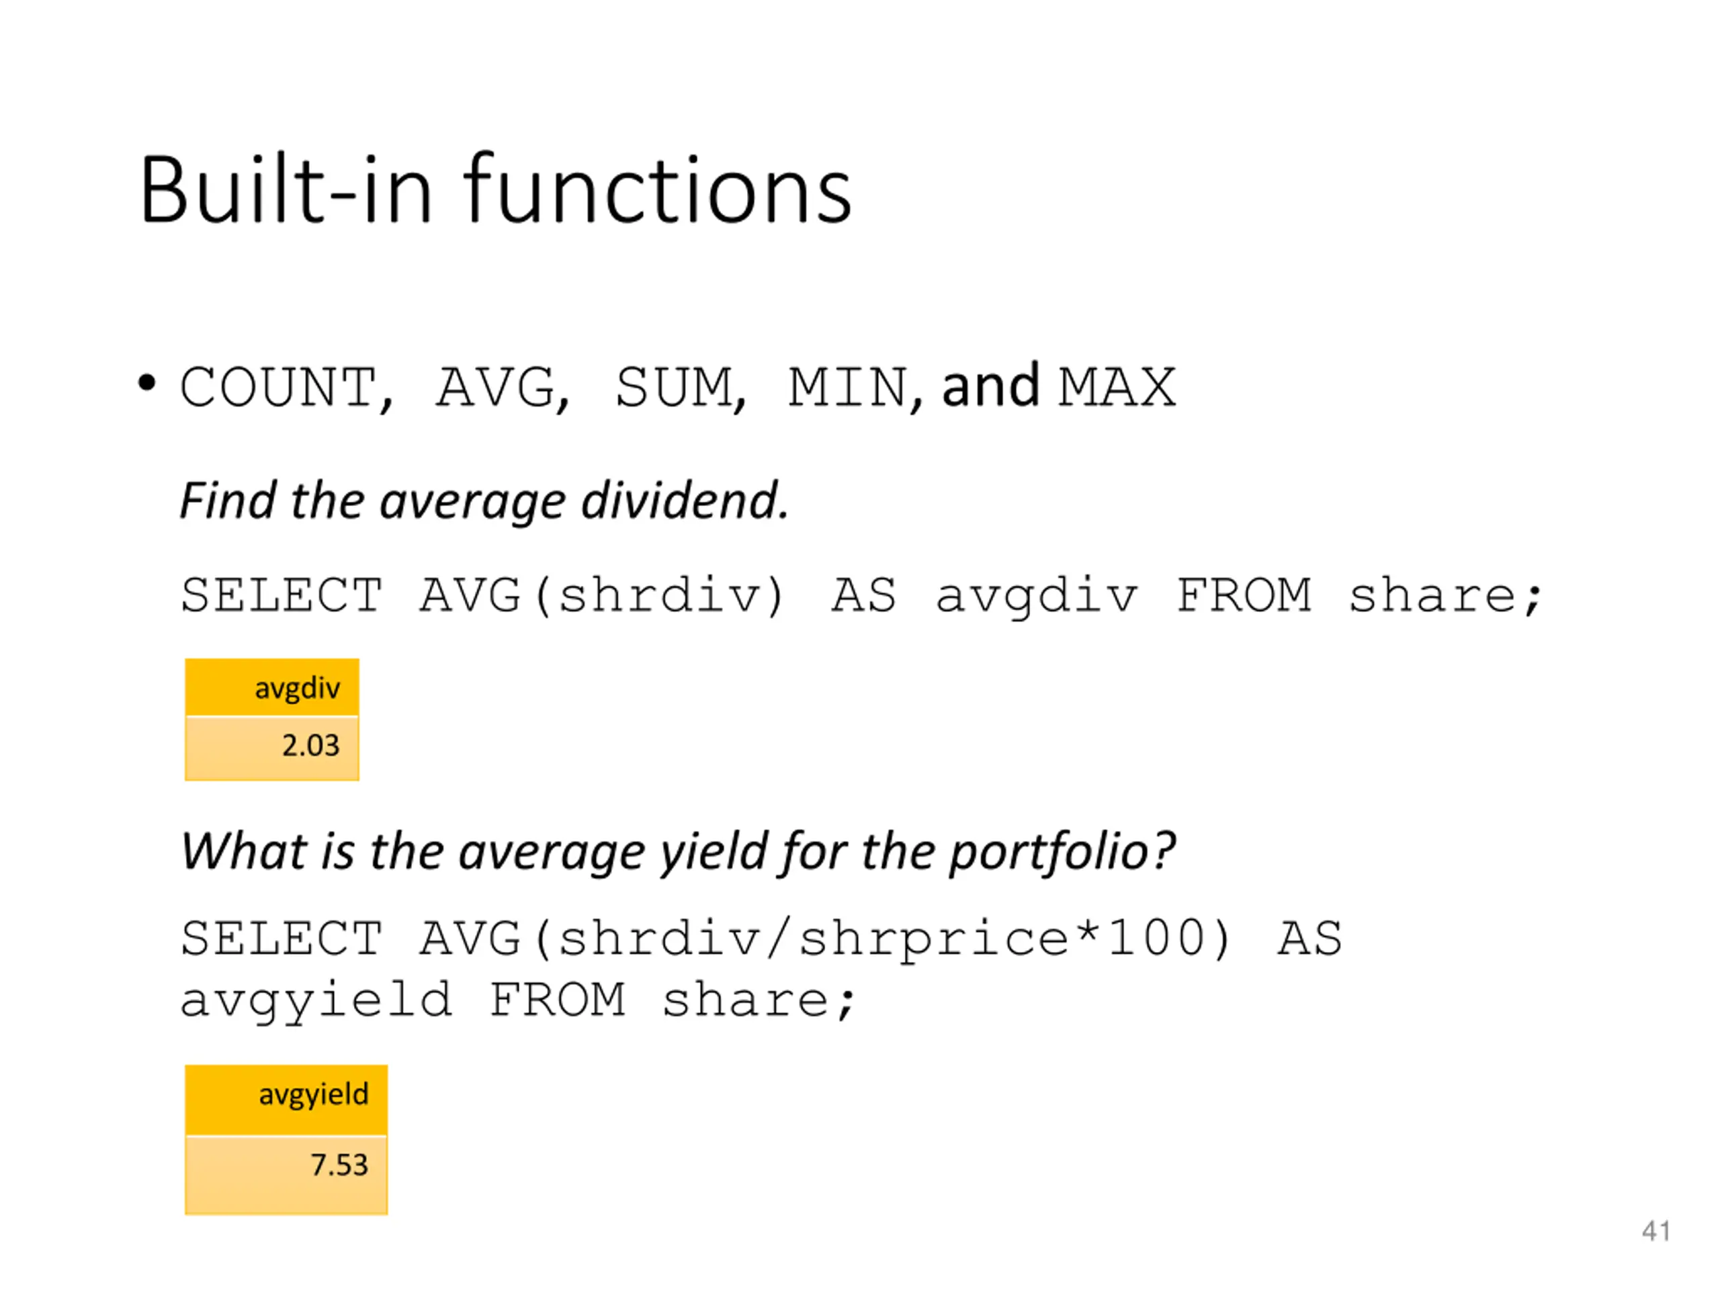
Task: Click the bullet point before COUNT
Action: pyautogui.click(x=146, y=384)
